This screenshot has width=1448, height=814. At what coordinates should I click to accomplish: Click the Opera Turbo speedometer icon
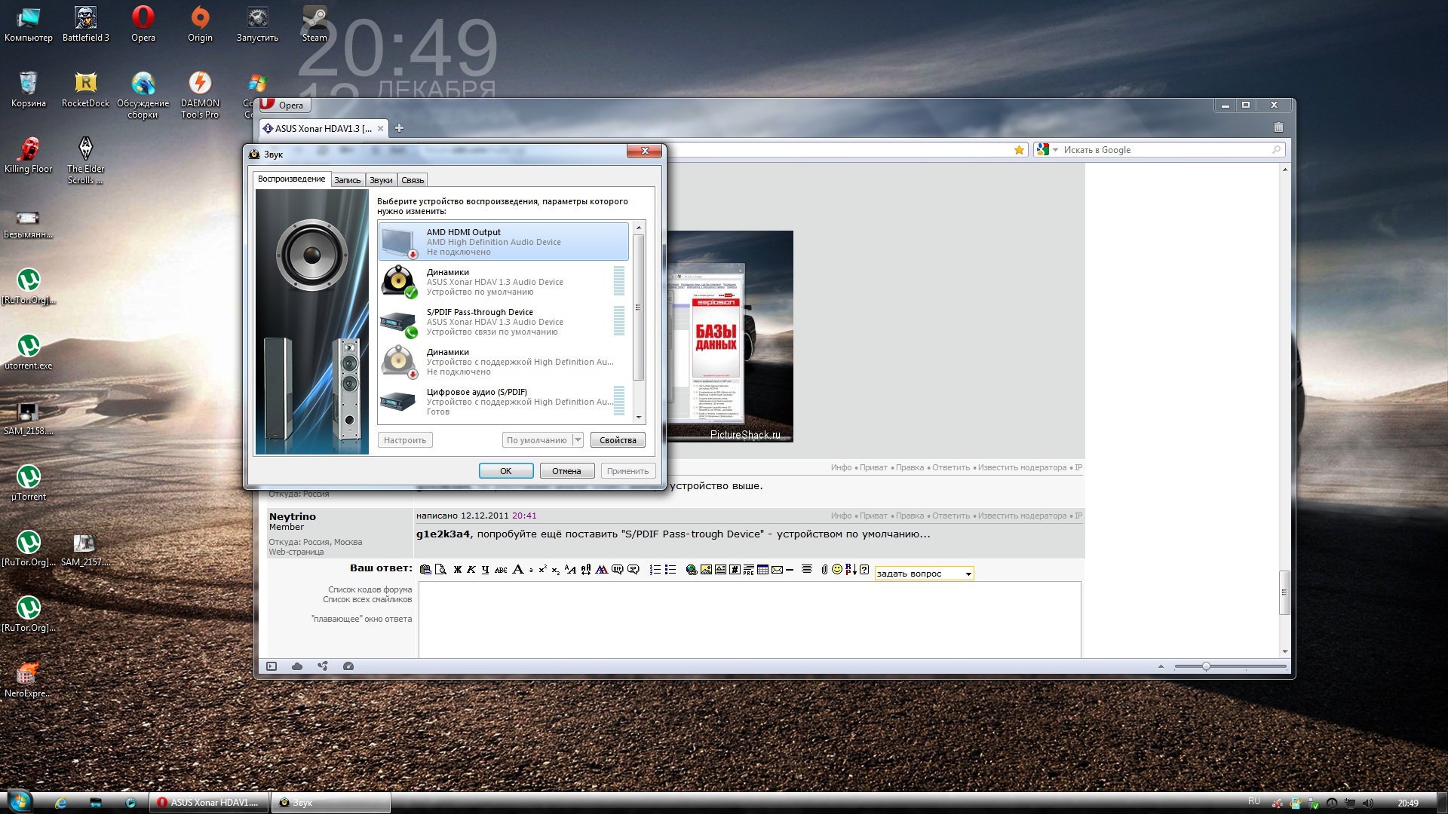point(348,666)
